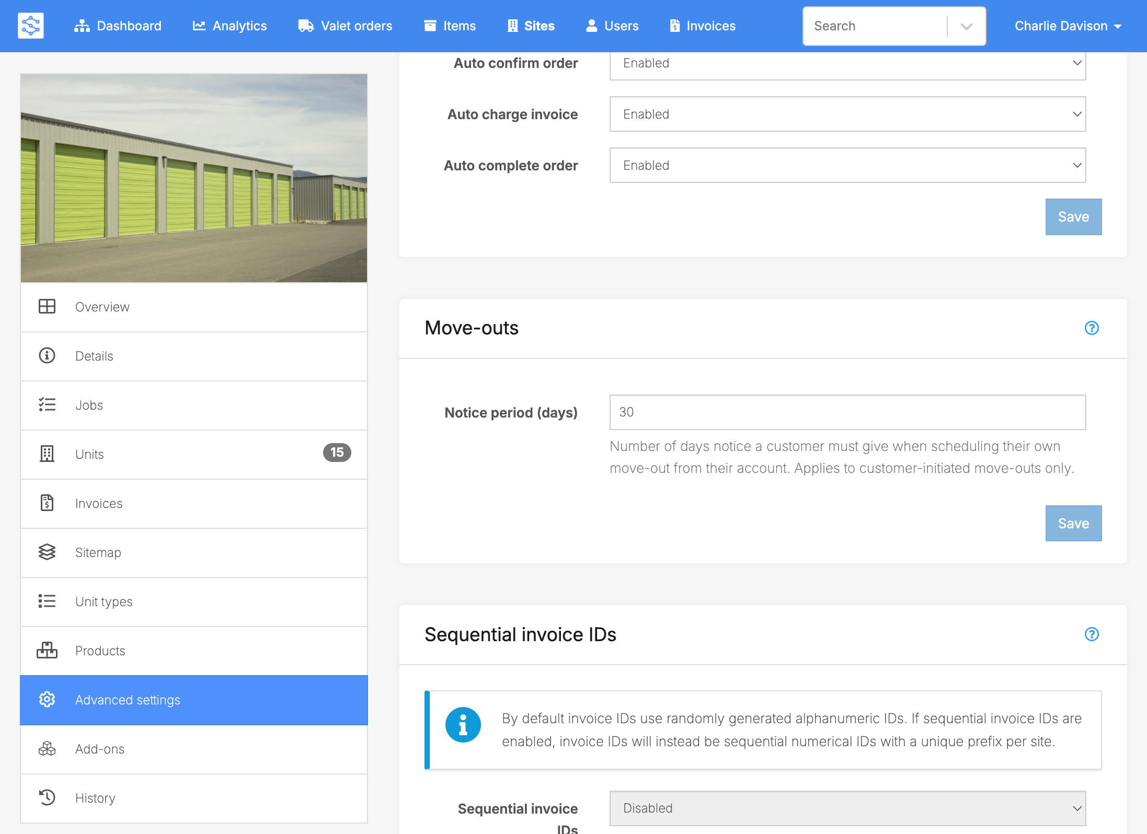Click the Sites building icon

click(512, 26)
